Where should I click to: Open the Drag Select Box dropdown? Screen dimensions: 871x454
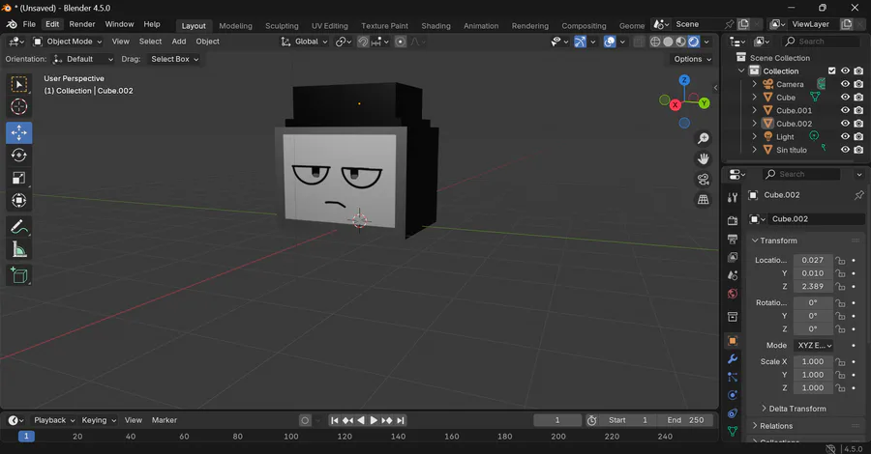[x=174, y=59]
